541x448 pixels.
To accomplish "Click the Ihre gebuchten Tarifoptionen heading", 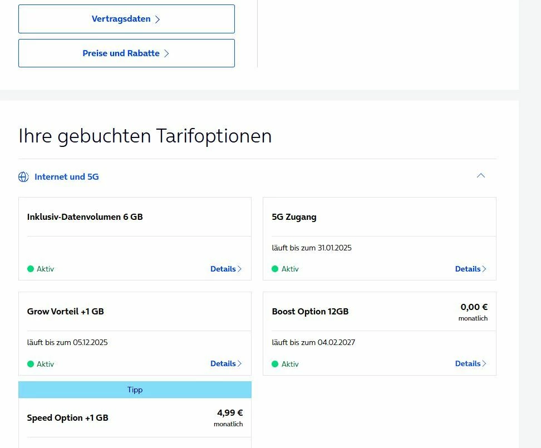I will [x=145, y=136].
